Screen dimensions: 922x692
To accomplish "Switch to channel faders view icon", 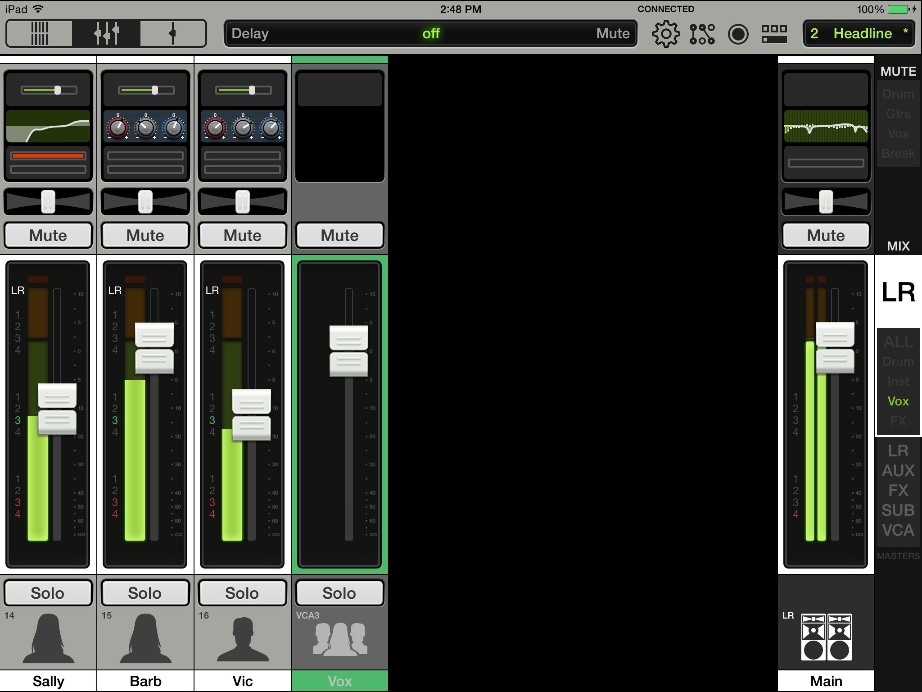I will 106,33.
